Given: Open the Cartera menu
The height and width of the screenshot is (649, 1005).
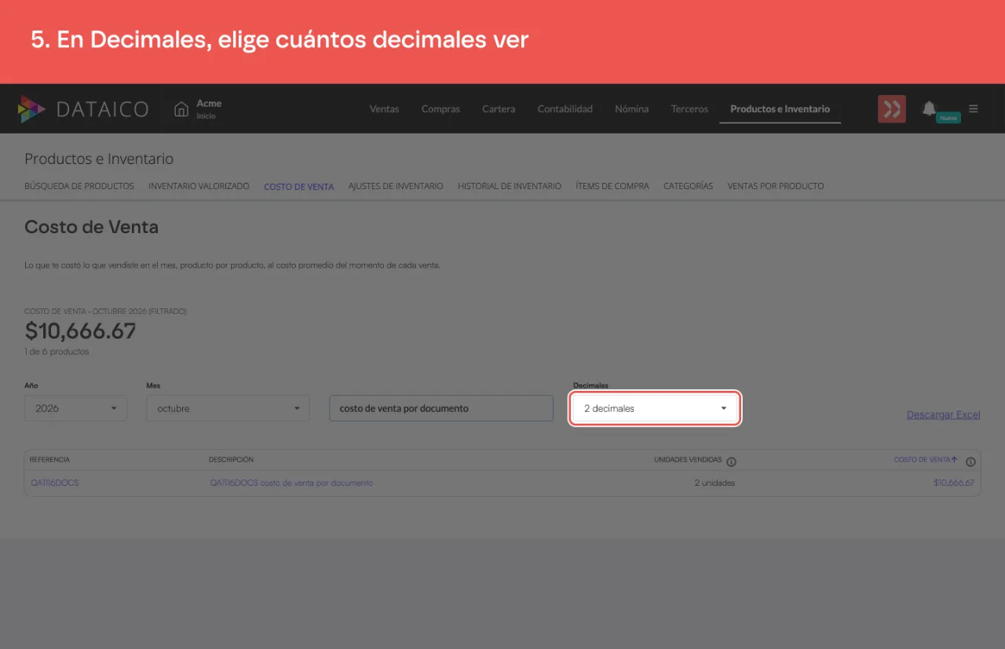Looking at the screenshot, I should [x=499, y=109].
